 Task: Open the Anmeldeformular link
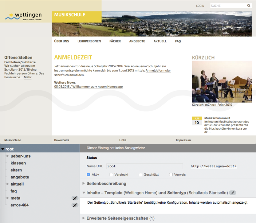click(x=158, y=70)
